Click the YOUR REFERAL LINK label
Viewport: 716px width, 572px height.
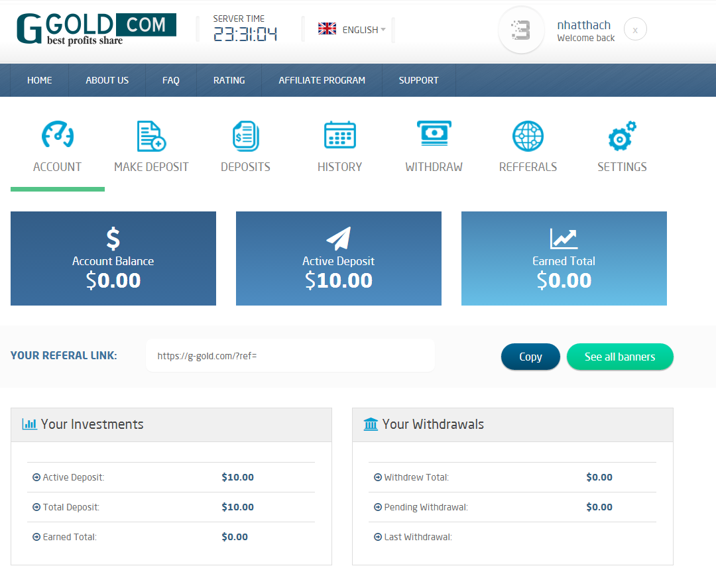point(64,356)
